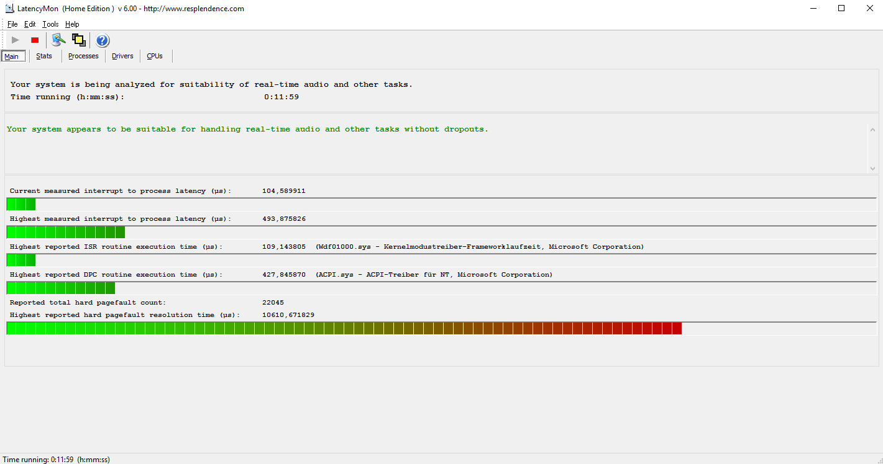
Task: Stop monitoring with the red square icon
Action: [35, 40]
